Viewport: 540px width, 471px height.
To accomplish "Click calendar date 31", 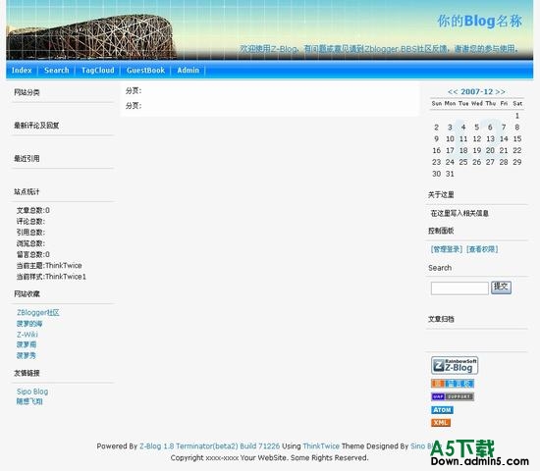I will click(x=450, y=174).
